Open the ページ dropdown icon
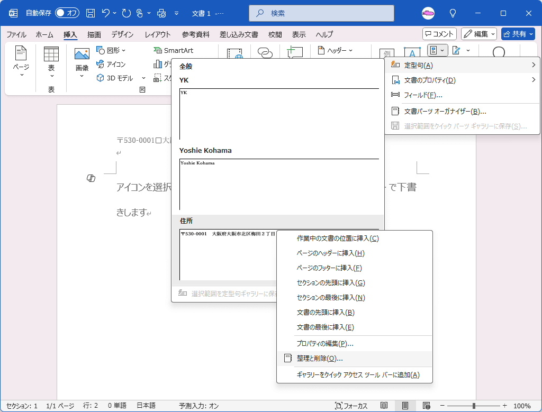The height and width of the screenshot is (412, 542). [21, 61]
